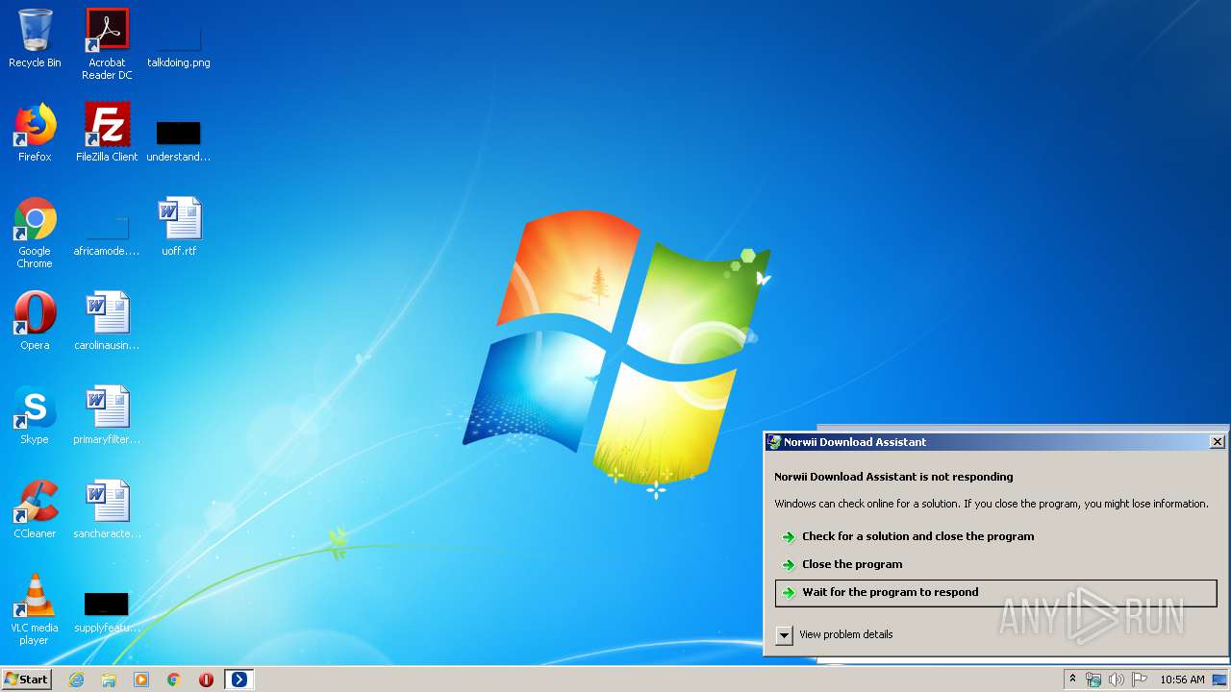Open the clock showing 10:56 AM

click(1182, 680)
